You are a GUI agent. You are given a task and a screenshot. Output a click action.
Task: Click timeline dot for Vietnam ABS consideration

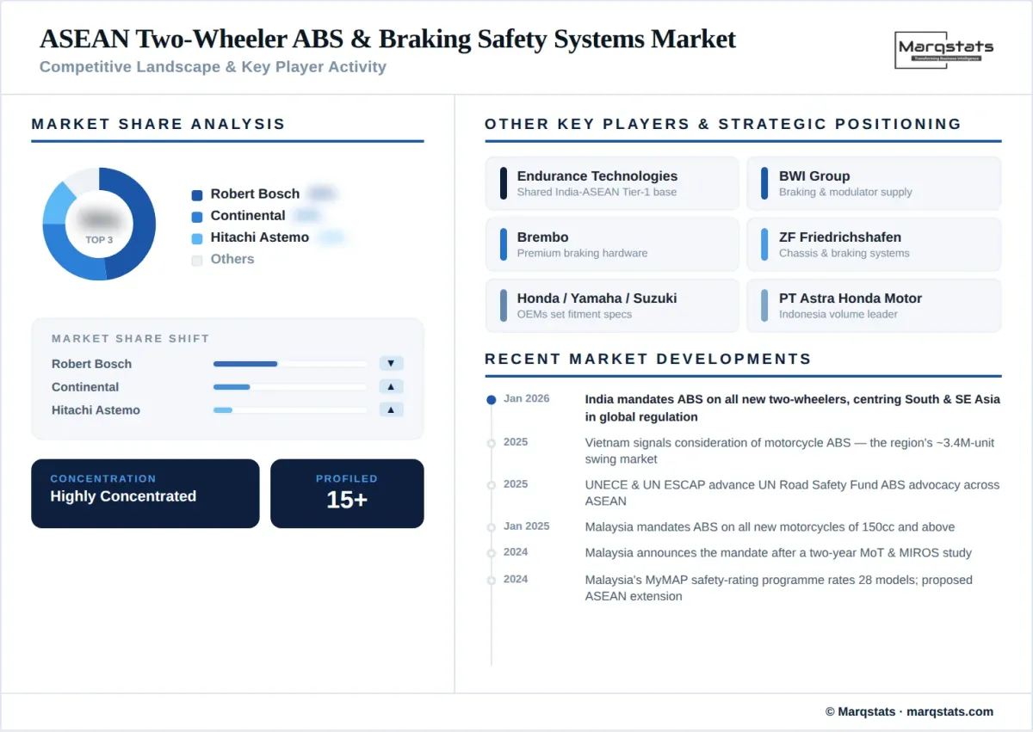click(491, 443)
